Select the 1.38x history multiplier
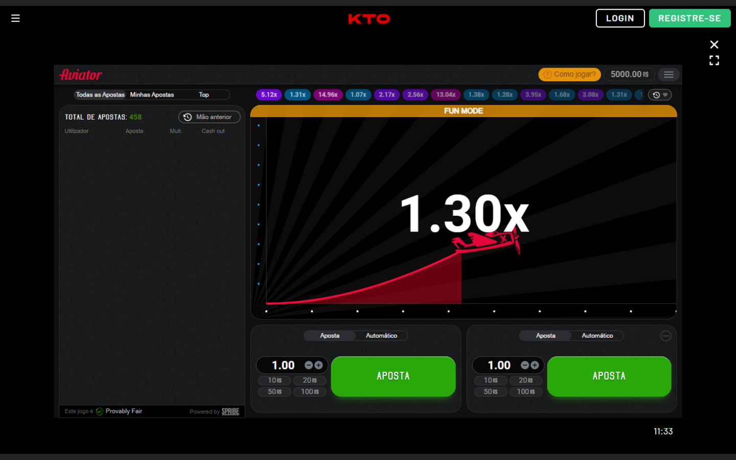The image size is (736, 460). click(476, 95)
